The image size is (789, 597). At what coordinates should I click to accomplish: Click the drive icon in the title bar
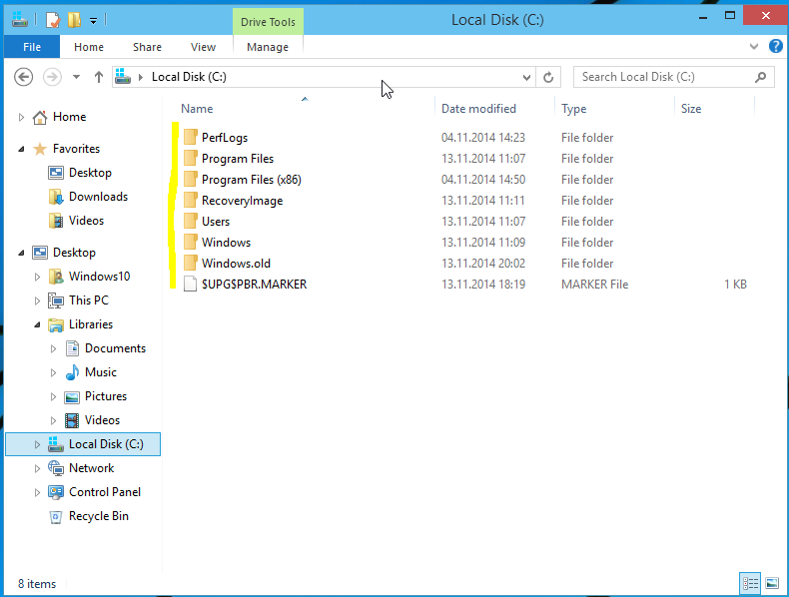[20, 20]
